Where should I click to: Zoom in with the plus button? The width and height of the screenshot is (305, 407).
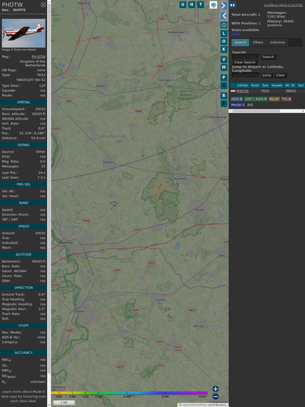click(216, 389)
